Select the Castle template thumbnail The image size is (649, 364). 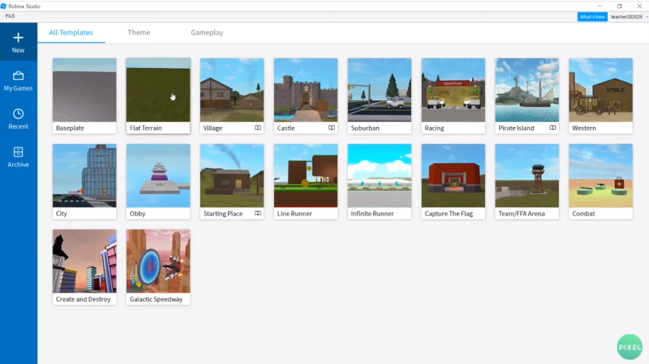(x=305, y=90)
